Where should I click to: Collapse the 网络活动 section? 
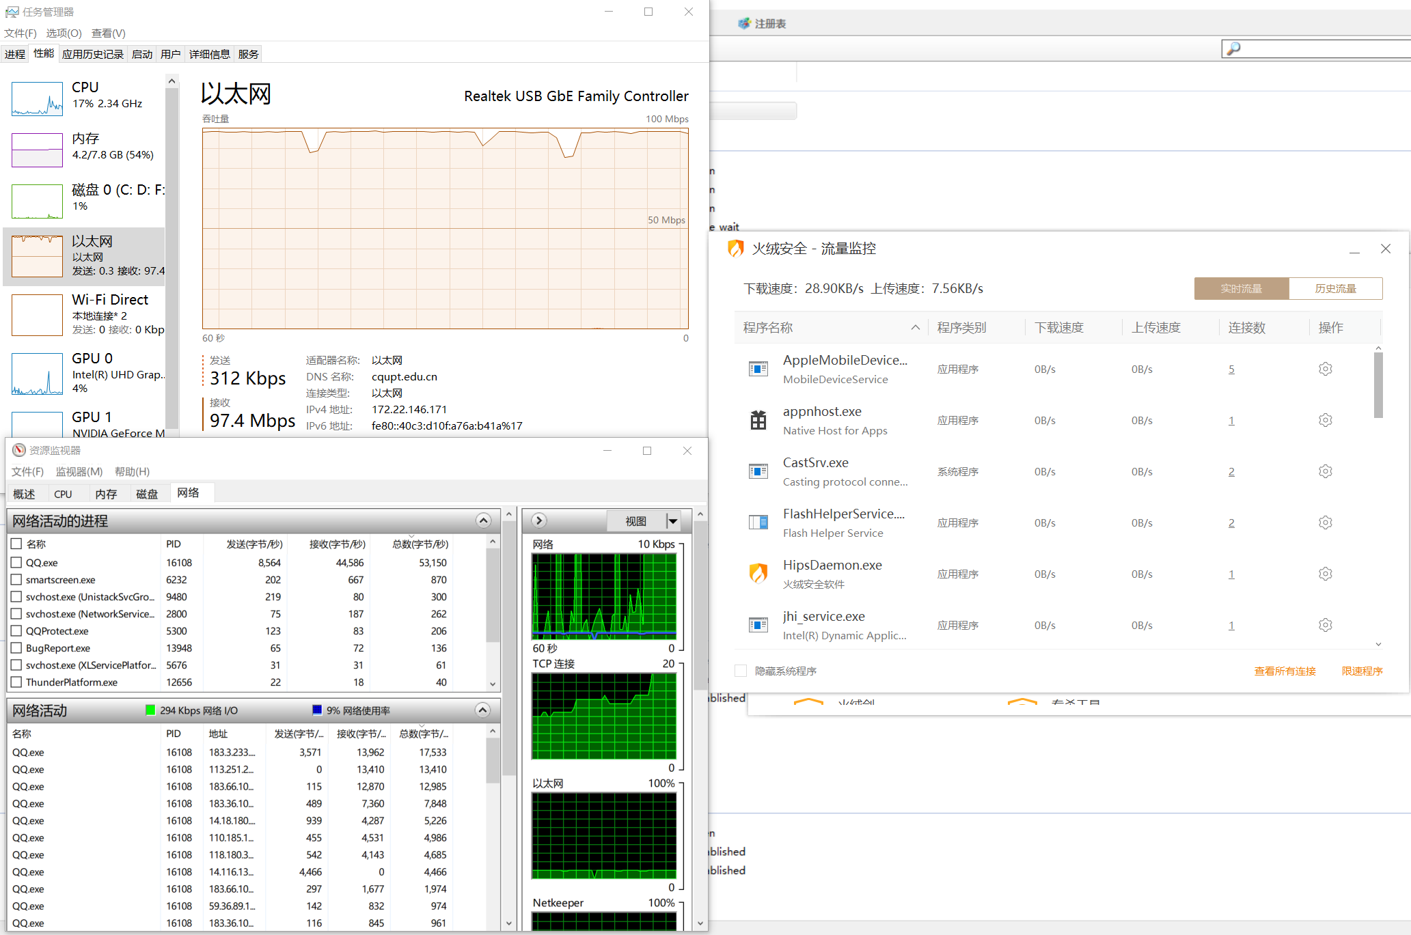point(482,710)
